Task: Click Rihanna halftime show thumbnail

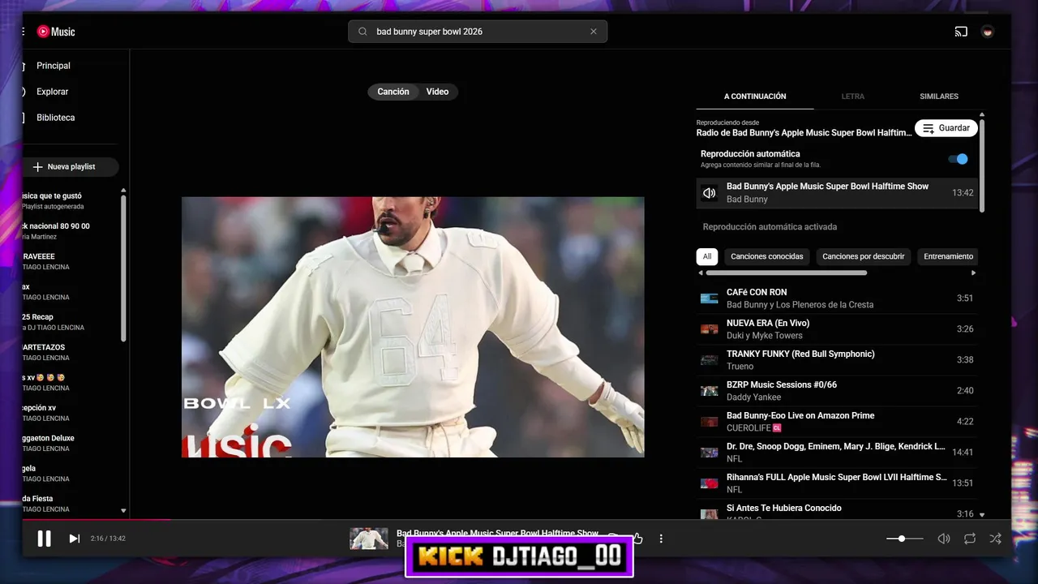Action: (x=710, y=483)
